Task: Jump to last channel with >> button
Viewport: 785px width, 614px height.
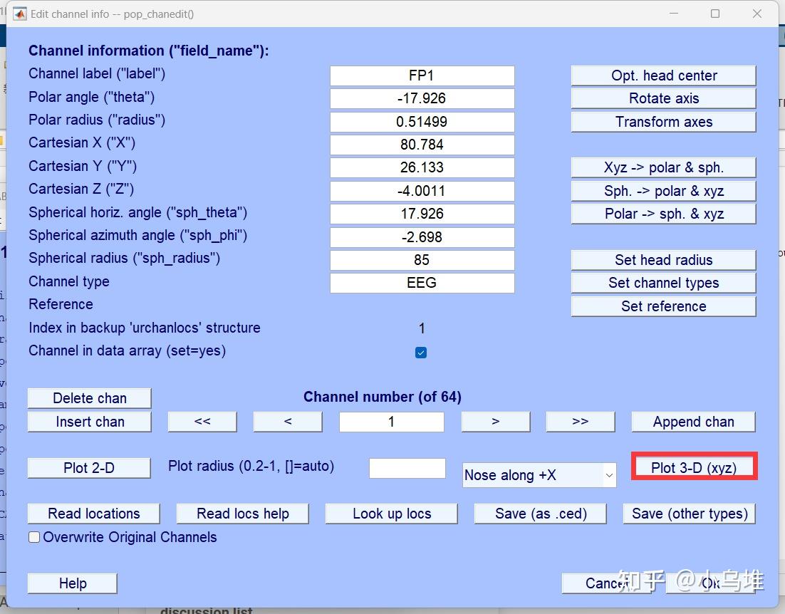Action: (x=580, y=422)
